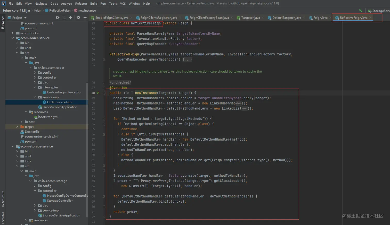Image resolution: width=390 pixels, height=225 pixels.
Task: Open the StorageServ run configuration selector
Action: (378, 11)
